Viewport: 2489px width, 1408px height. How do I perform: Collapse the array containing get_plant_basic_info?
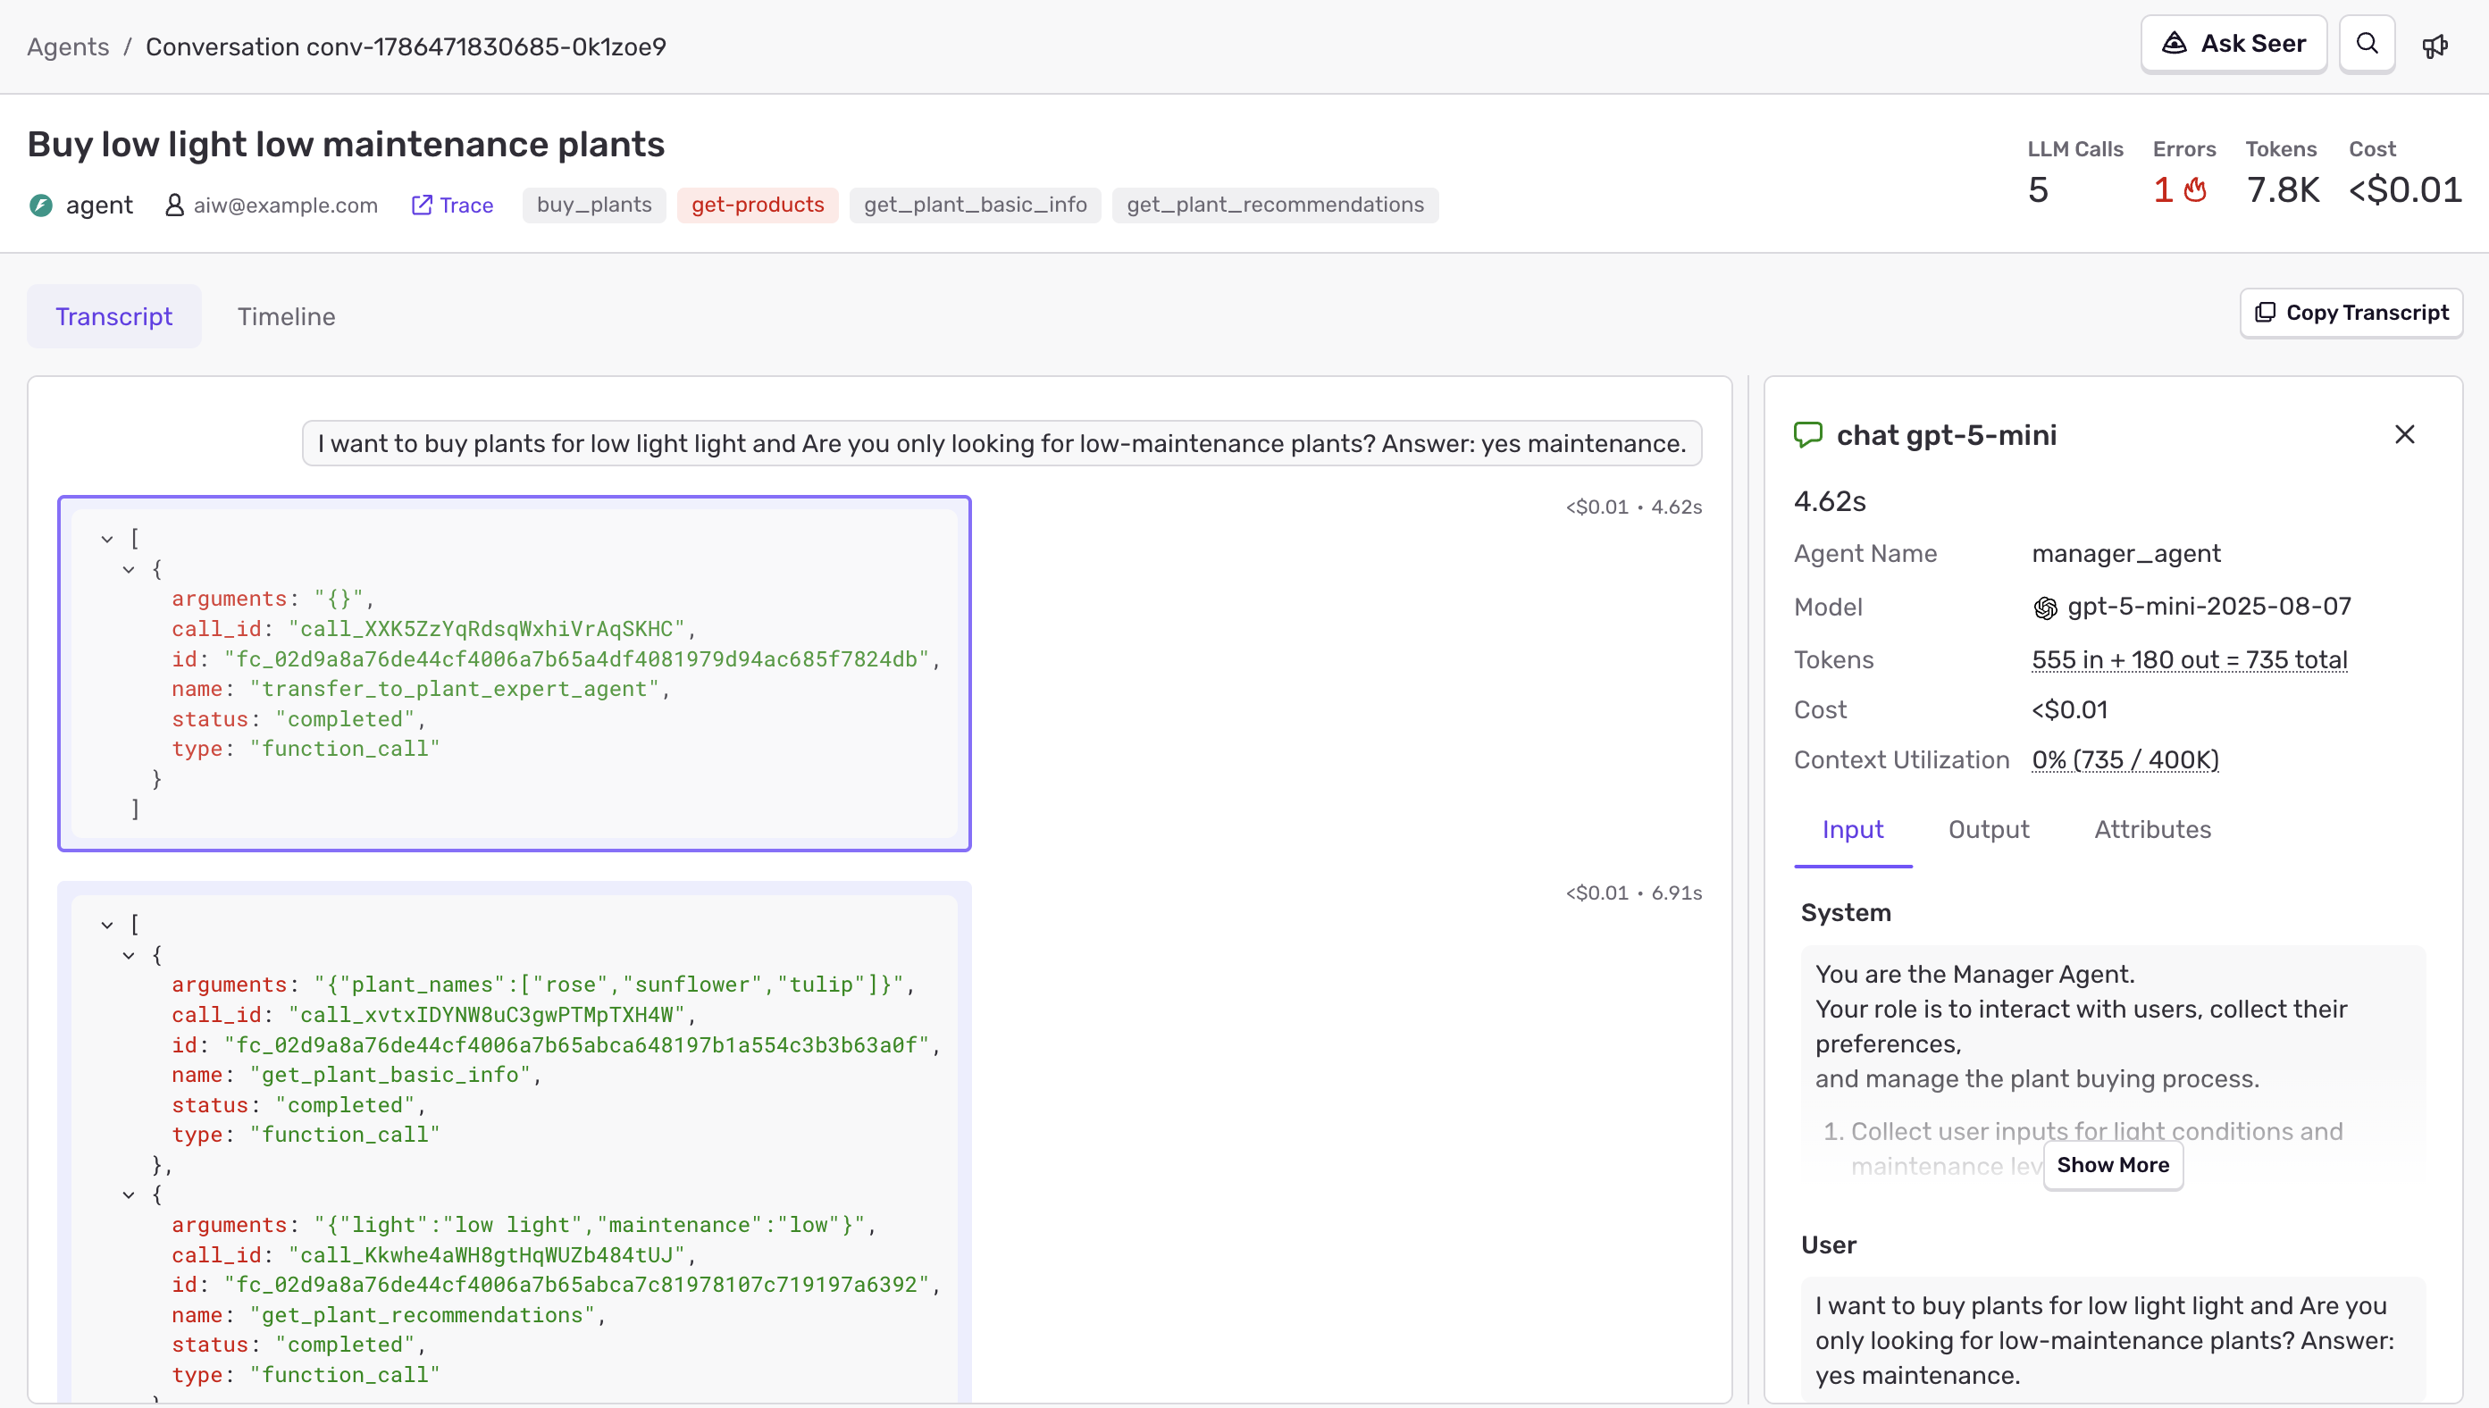click(x=107, y=926)
